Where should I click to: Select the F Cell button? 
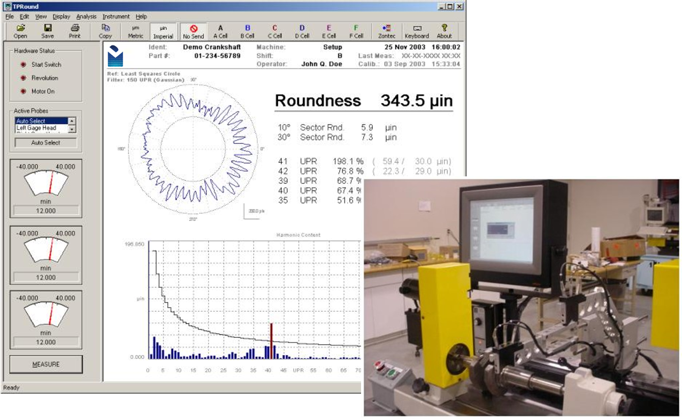[x=356, y=32]
